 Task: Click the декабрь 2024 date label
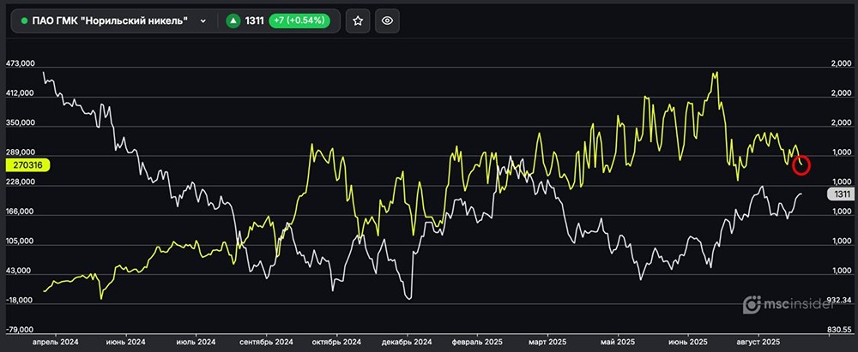pyautogui.click(x=404, y=342)
